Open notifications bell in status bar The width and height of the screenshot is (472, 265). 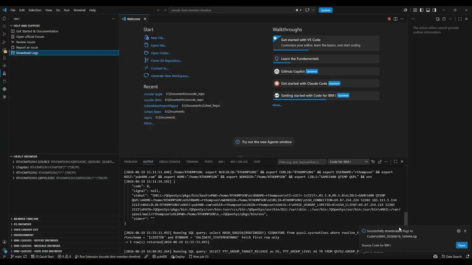(x=468, y=257)
